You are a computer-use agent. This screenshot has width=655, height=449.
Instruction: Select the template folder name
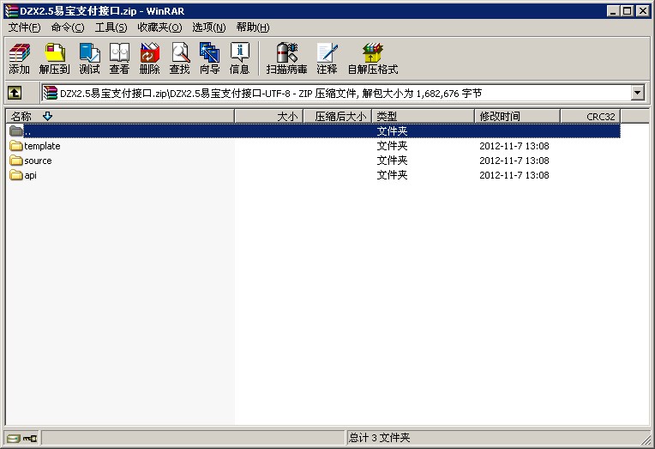point(42,146)
